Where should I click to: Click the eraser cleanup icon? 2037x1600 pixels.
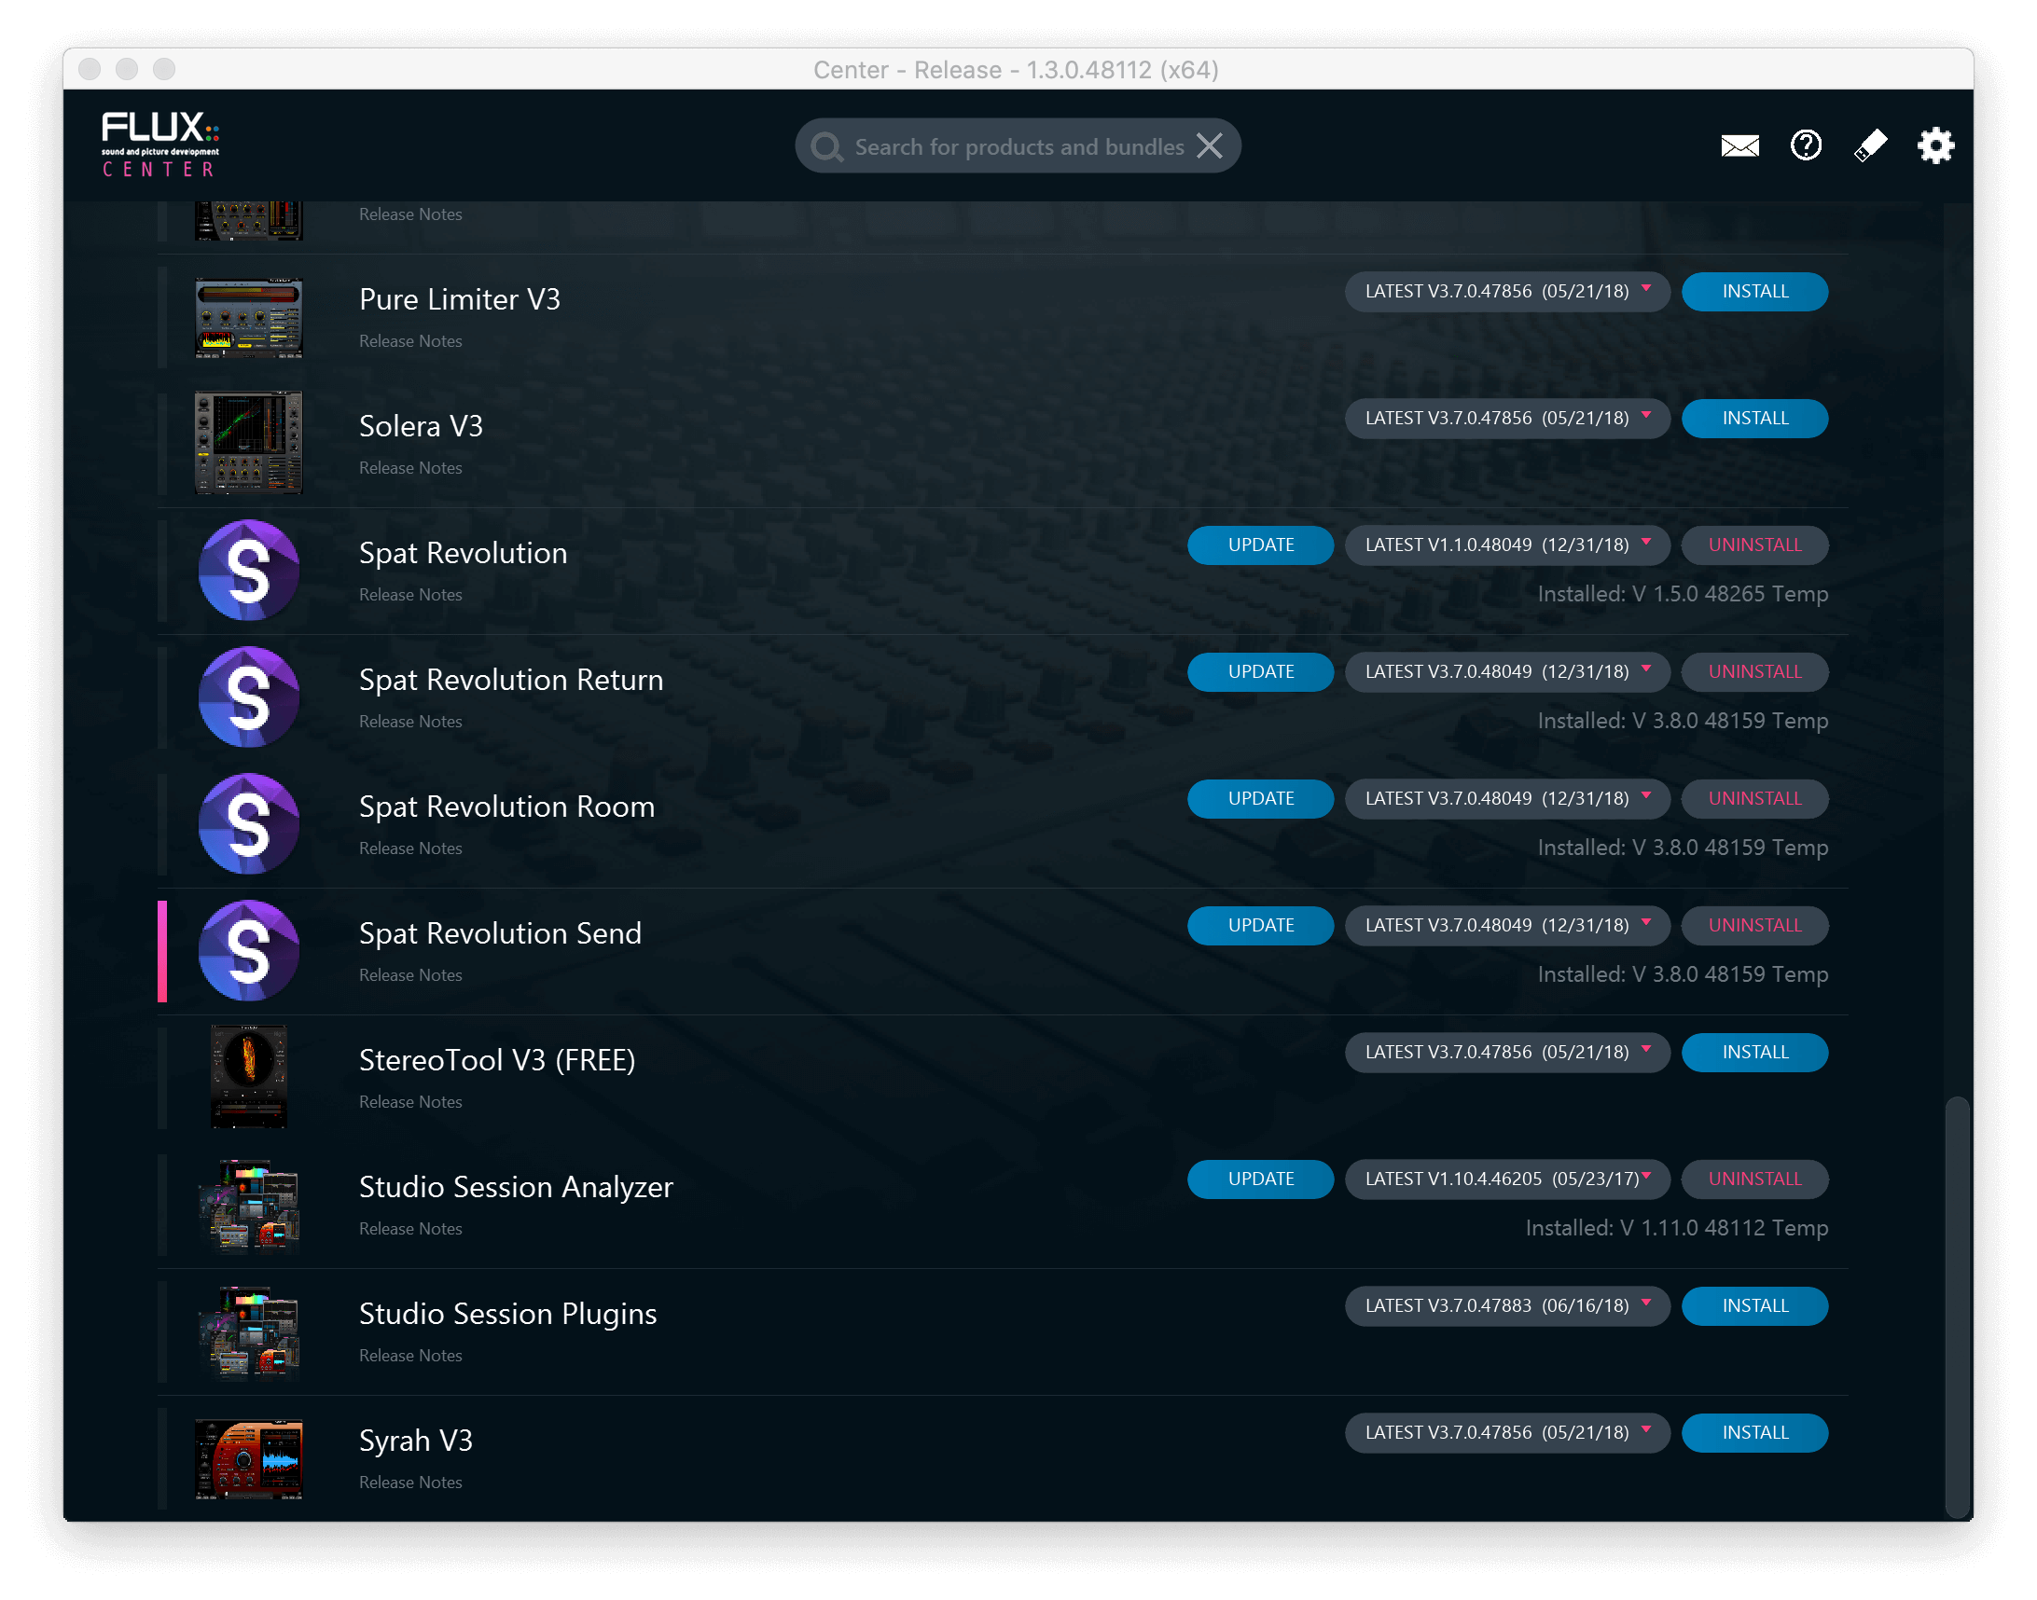pyautogui.click(x=1869, y=146)
